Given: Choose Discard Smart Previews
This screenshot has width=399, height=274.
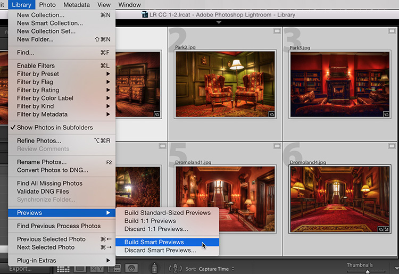Looking at the screenshot, I should pyautogui.click(x=167, y=251).
